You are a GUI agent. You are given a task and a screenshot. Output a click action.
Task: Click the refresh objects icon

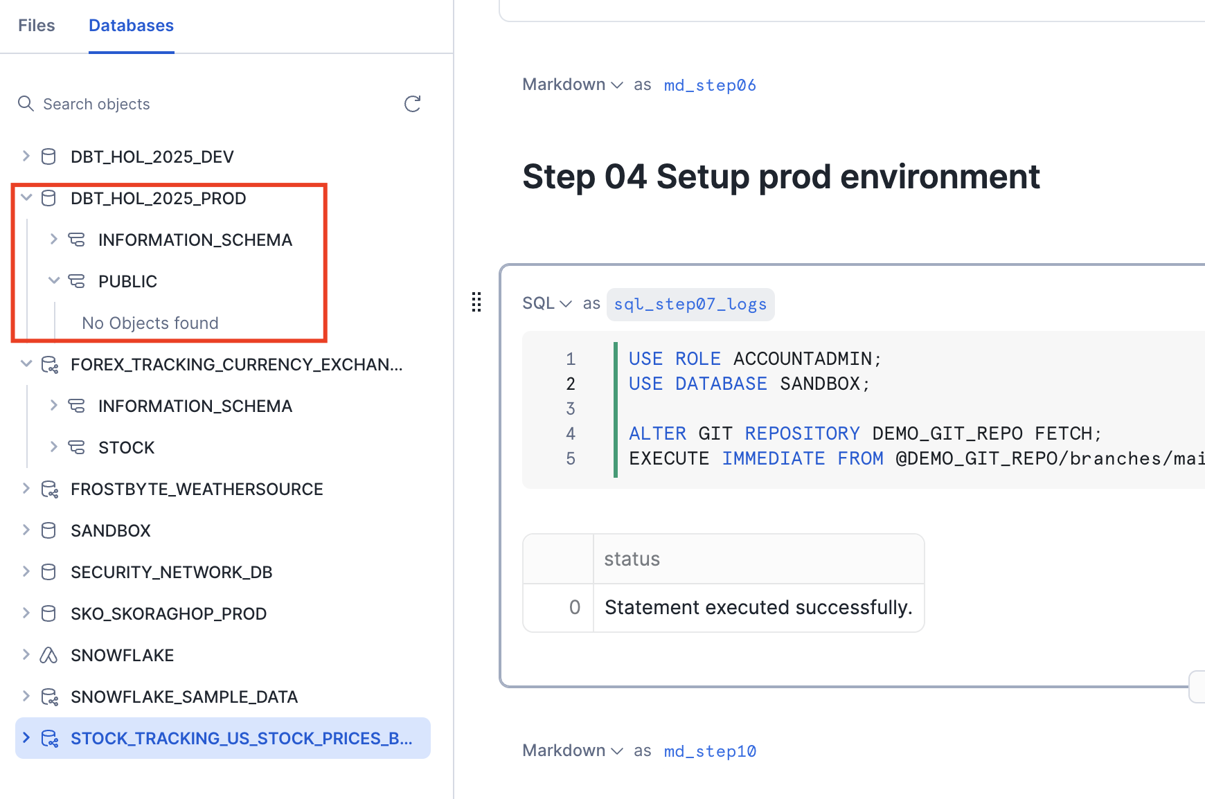pos(412,104)
